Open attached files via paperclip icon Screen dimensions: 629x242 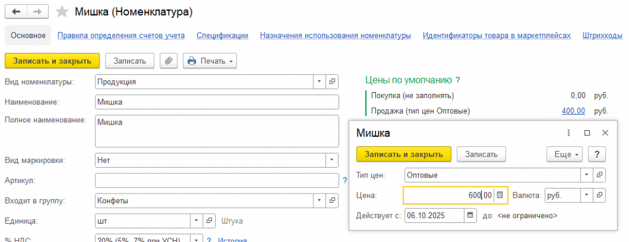(169, 61)
